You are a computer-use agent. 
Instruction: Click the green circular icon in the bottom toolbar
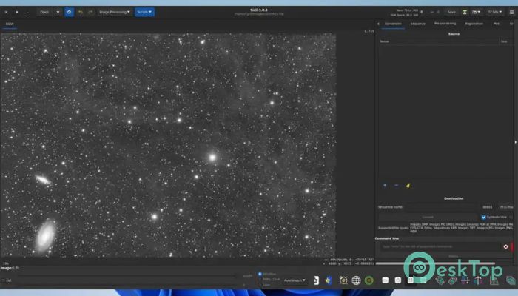click(x=369, y=280)
